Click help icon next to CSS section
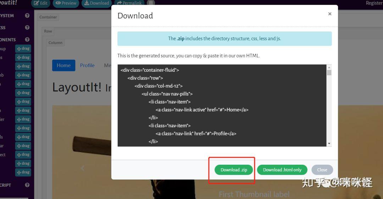The image size is (383, 199). (x=27, y=28)
